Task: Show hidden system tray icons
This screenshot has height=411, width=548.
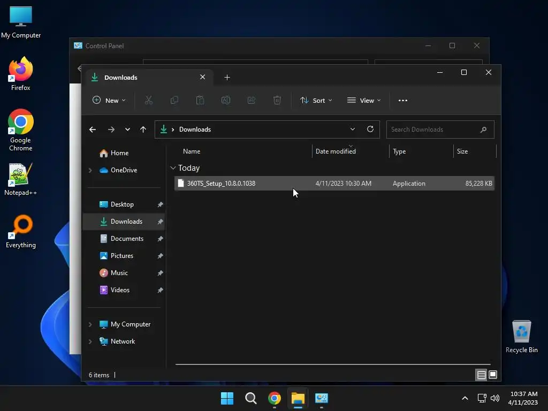Action: tap(465, 398)
